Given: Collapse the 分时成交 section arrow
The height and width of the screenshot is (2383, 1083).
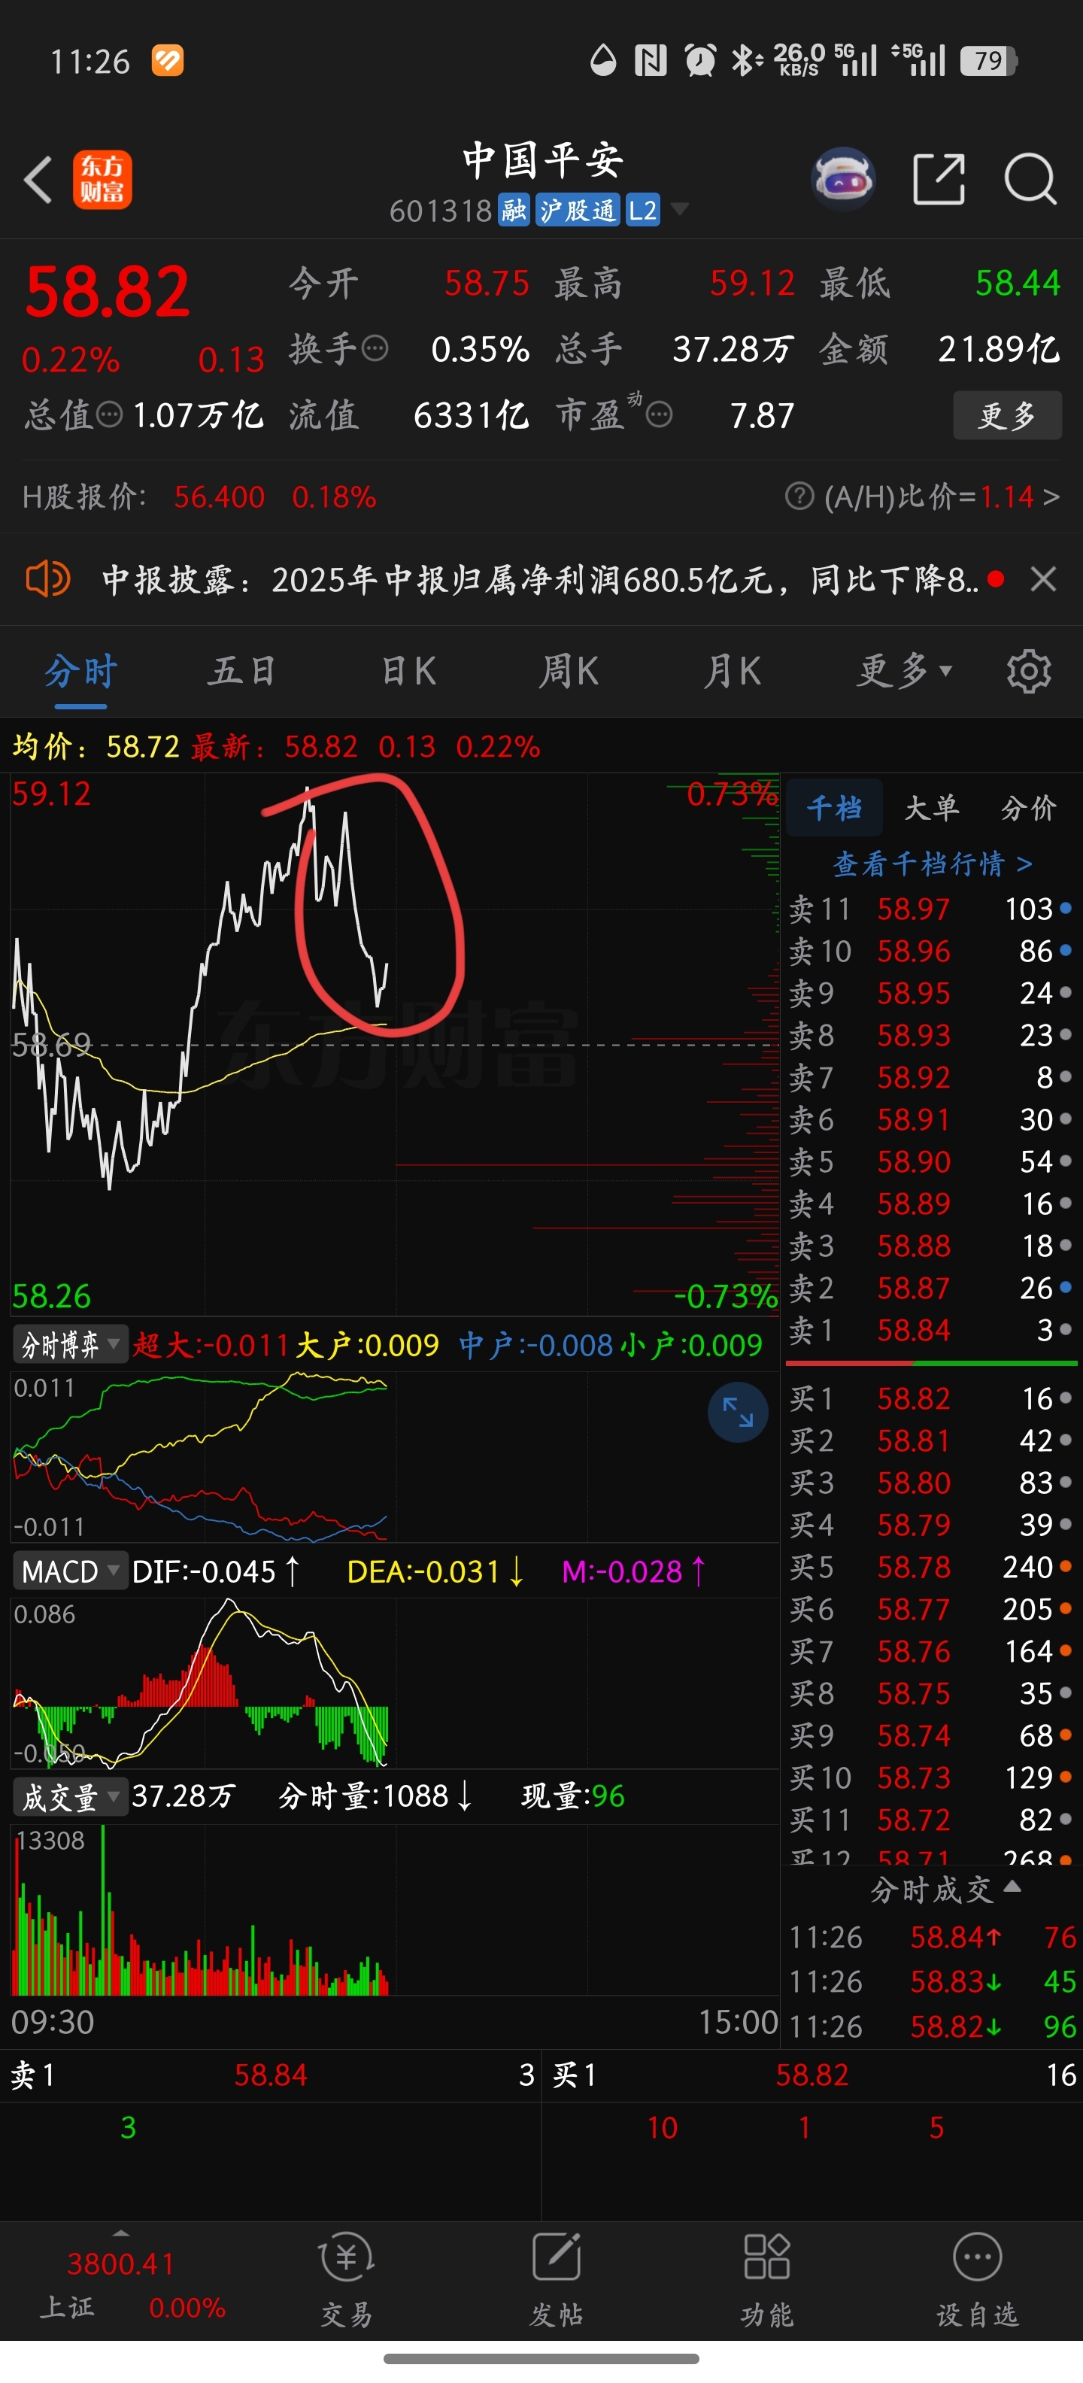Looking at the screenshot, I should point(1012,1885).
